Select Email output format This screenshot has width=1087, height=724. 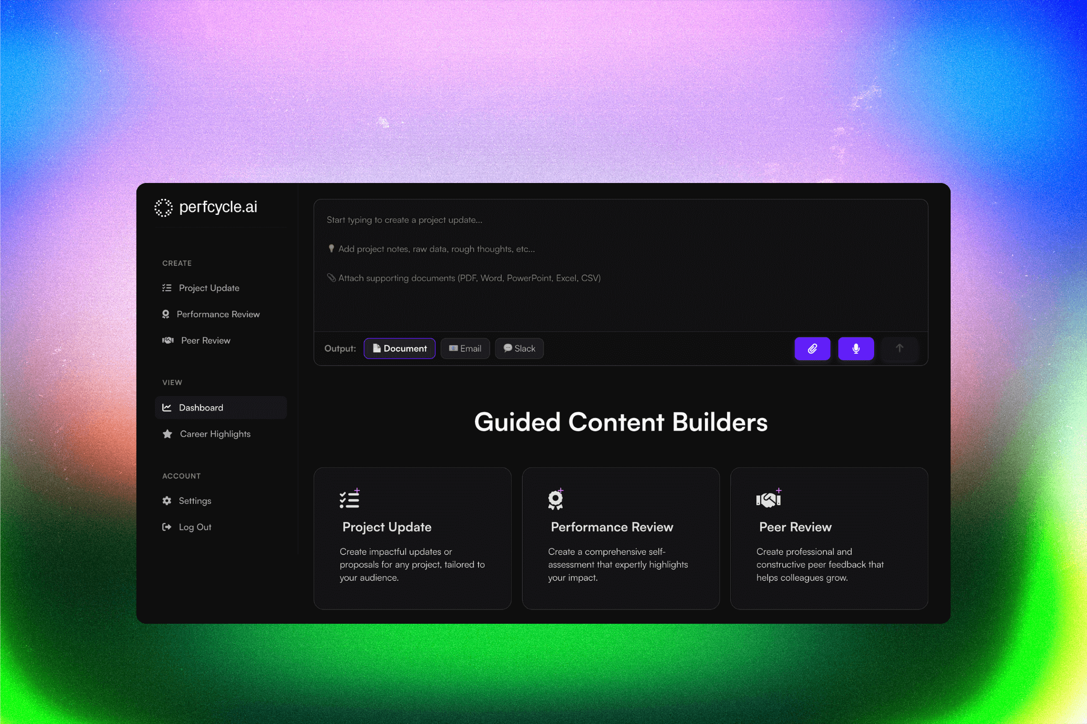(465, 348)
